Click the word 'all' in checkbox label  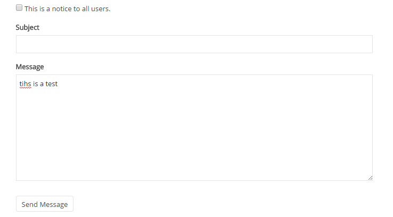83,9
